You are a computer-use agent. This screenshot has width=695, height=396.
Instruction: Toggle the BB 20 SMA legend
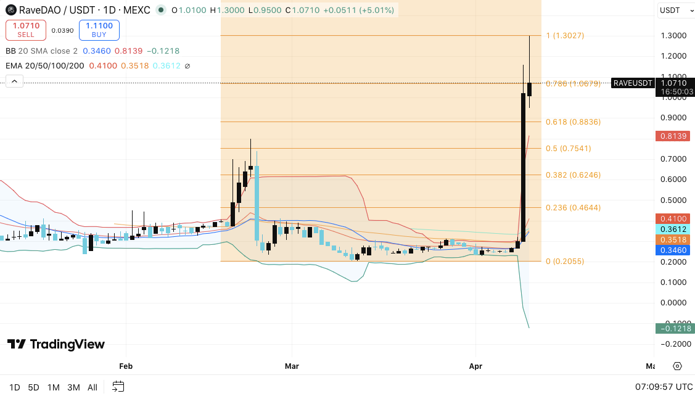(36, 51)
